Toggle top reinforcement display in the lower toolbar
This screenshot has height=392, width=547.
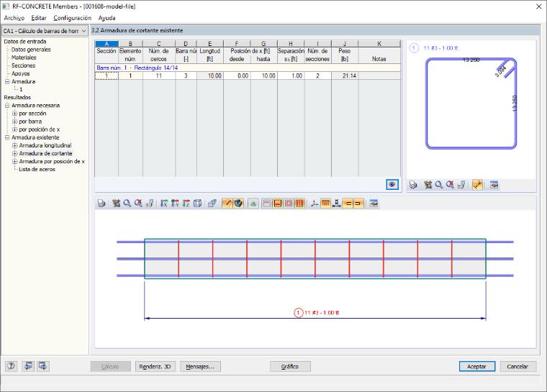(266, 204)
